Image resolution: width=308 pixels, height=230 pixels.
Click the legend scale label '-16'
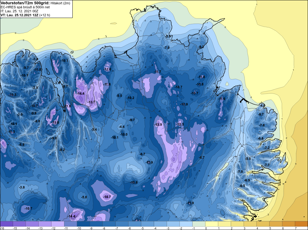2,228
